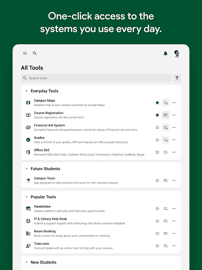This screenshot has height=270, width=202.
Task: Open the Course Registration tool link
Action: click(x=48, y=113)
